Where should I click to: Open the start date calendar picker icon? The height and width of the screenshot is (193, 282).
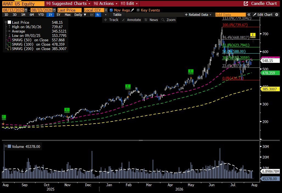click(26, 10)
